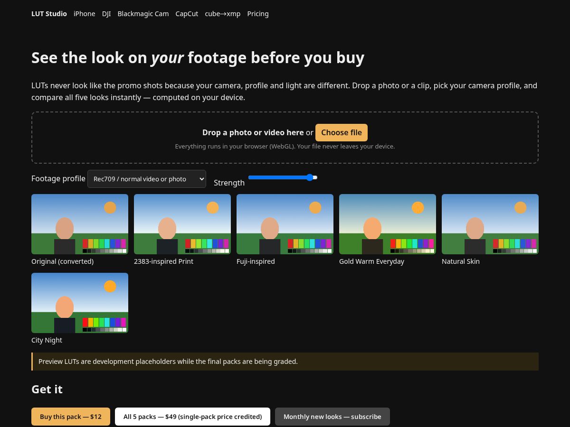Click the Preview LUTs placeholder notice

(285, 362)
